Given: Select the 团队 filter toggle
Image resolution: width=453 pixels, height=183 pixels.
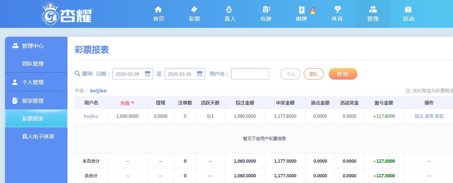Looking at the screenshot, I should coord(313,74).
